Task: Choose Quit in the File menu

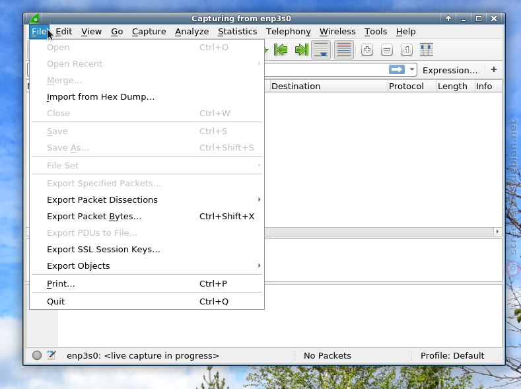Action: 147,301
